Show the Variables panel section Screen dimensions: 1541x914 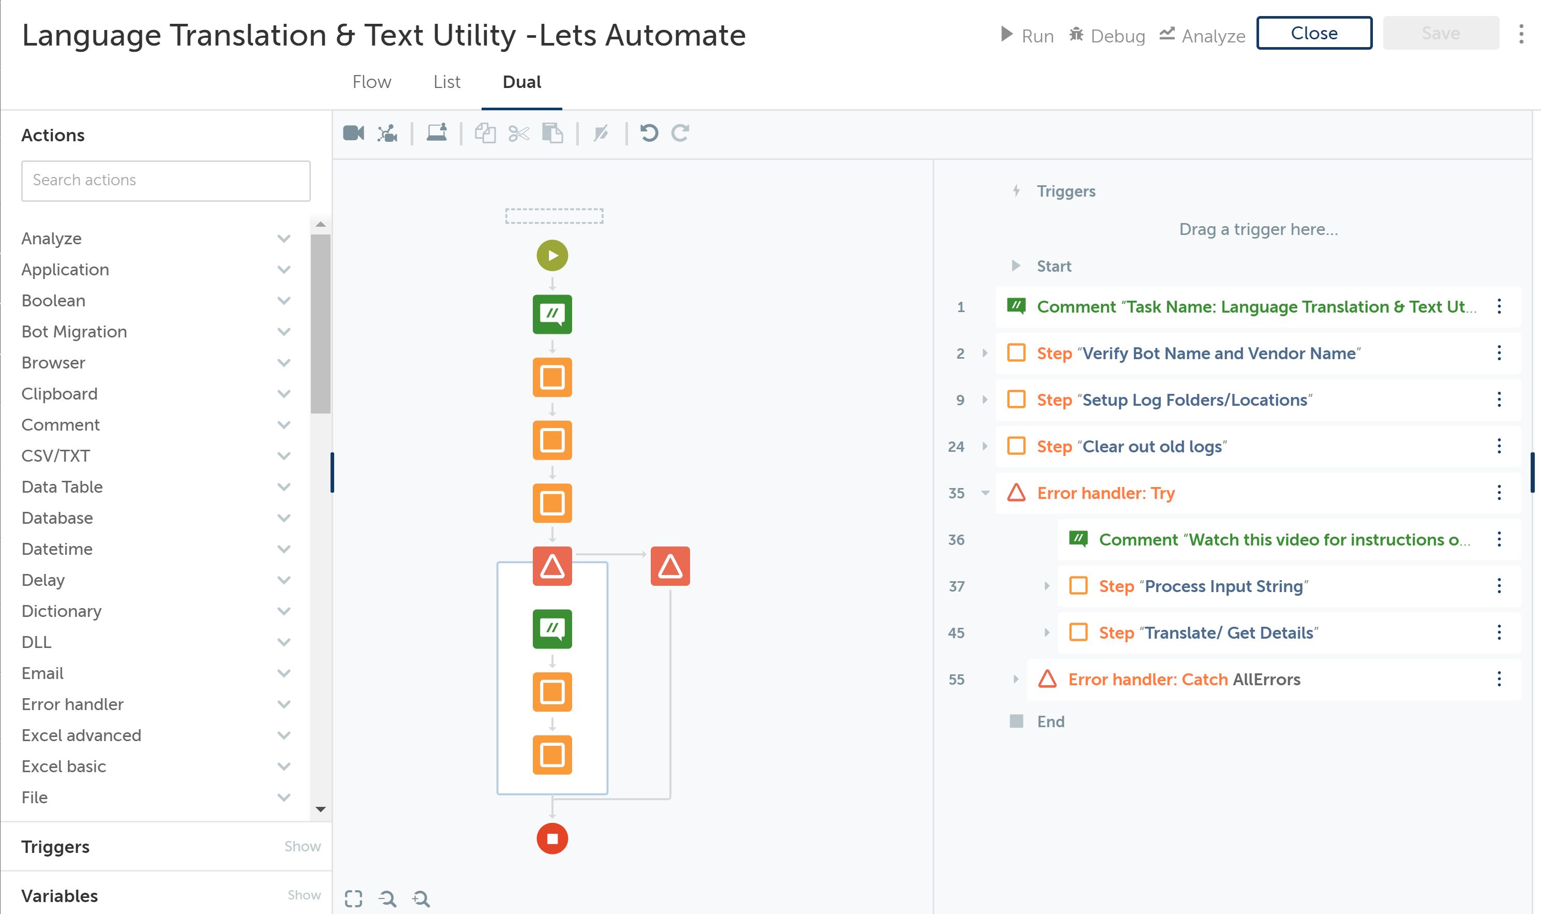[x=304, y=895]
